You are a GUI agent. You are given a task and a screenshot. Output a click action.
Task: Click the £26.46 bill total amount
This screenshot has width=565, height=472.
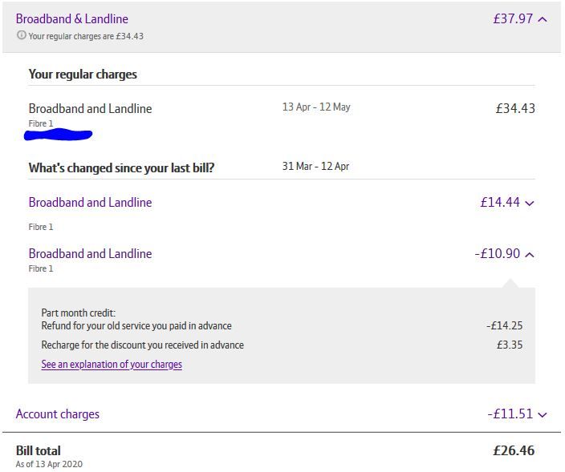pos(514,450)
